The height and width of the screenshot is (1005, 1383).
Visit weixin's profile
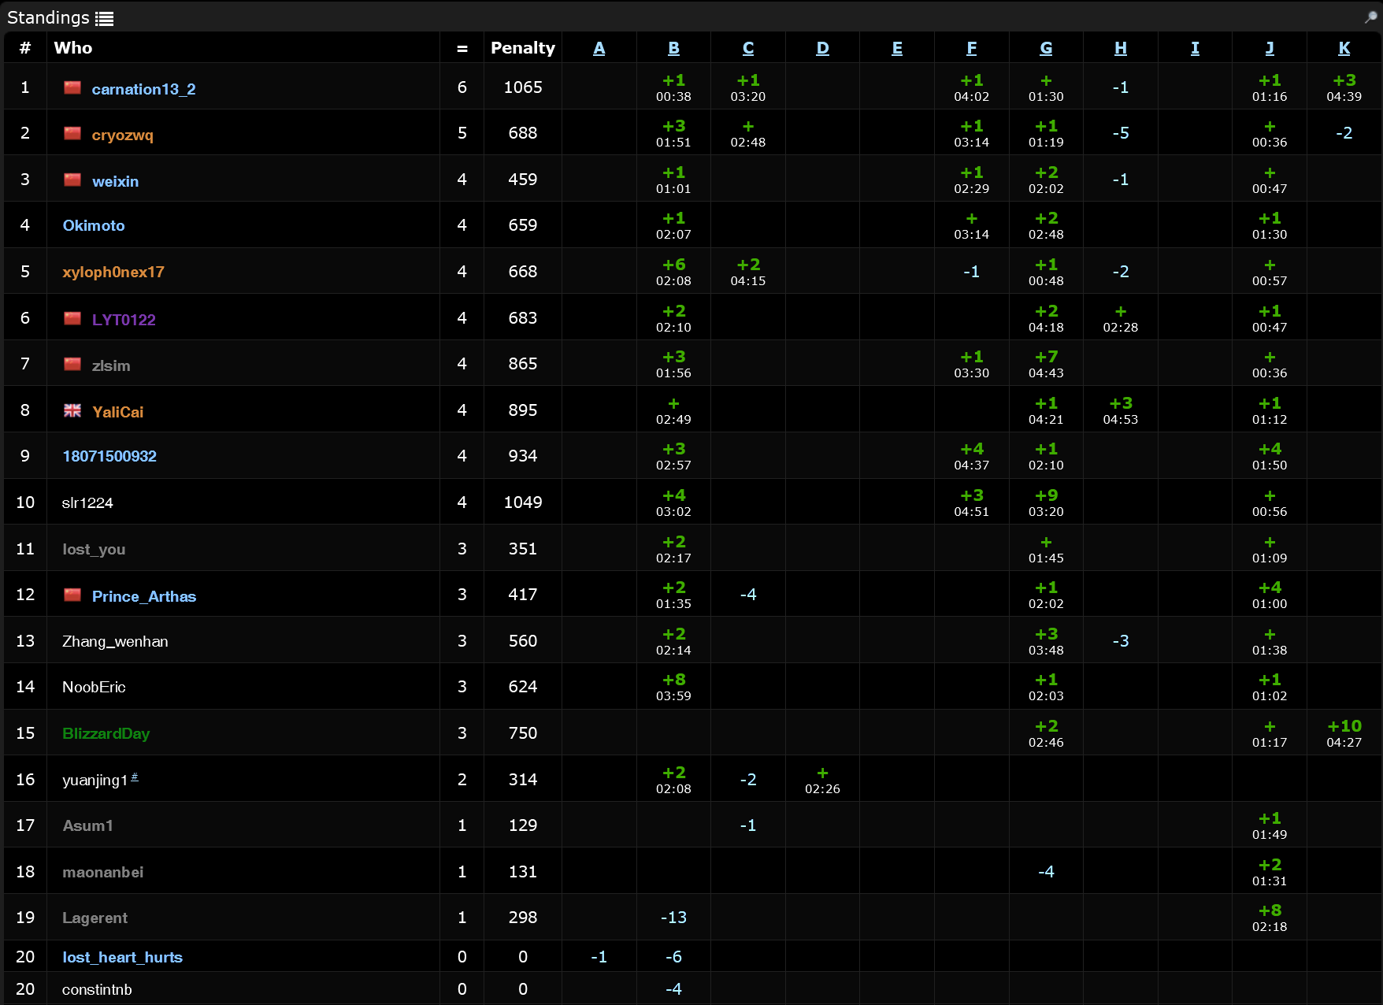pos(115,181)
